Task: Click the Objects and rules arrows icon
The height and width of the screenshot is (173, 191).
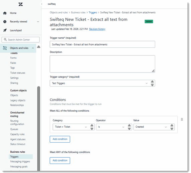Action: (5, 48)
